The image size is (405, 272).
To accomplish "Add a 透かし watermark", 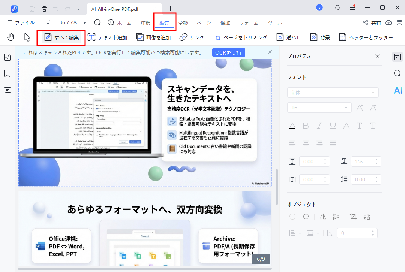I will (x=289, y=37).
